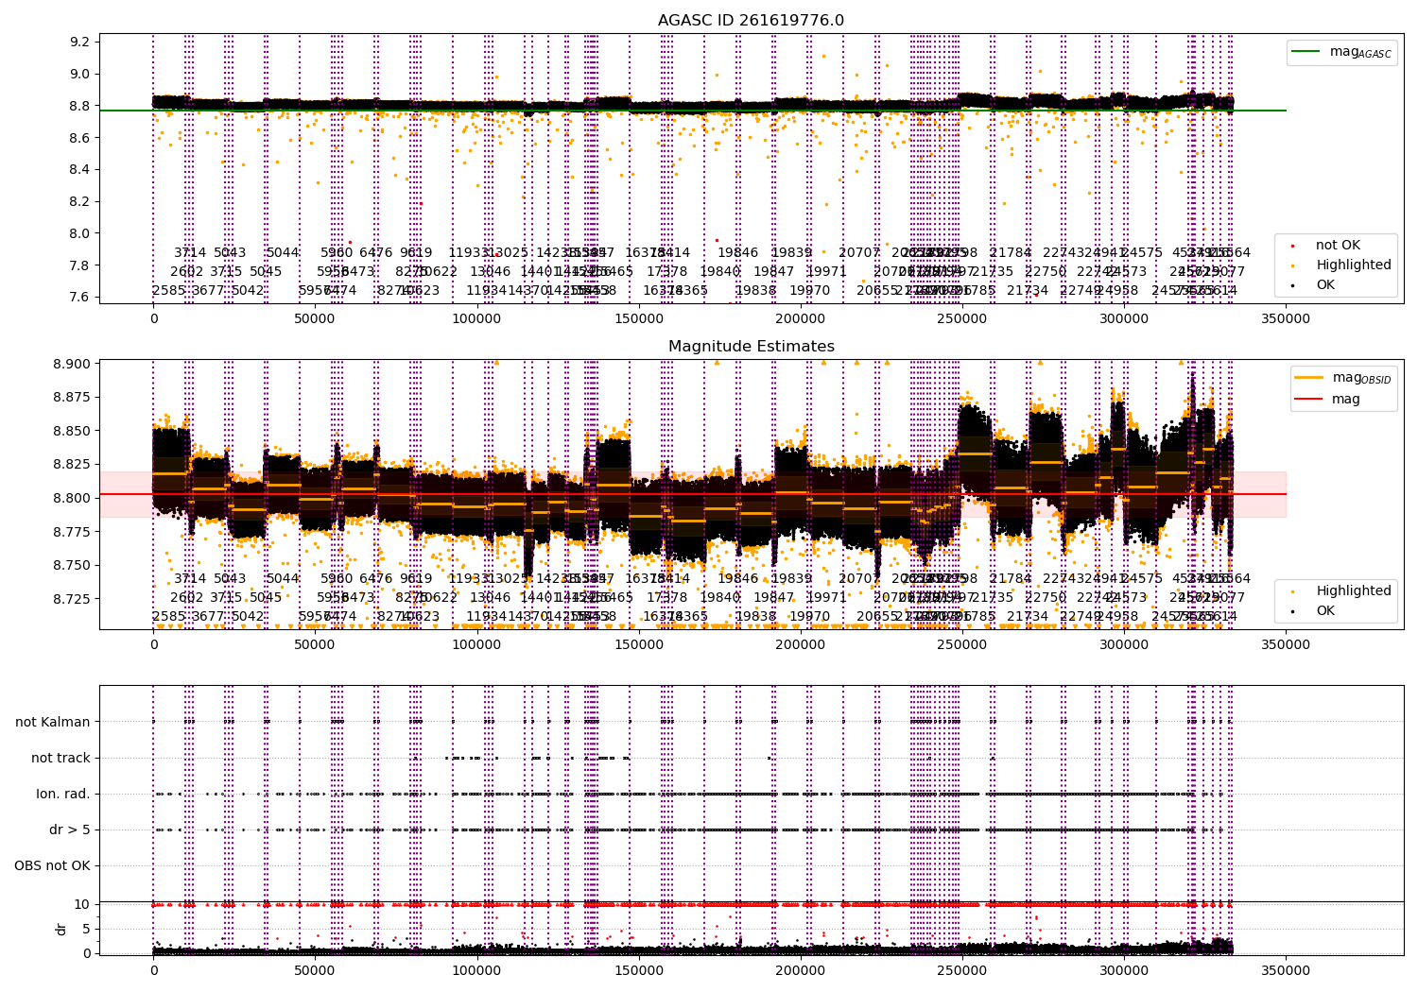The image size is (1418, 992).
Task: Click obsid label 20707 in top plot
Action: 859,253
